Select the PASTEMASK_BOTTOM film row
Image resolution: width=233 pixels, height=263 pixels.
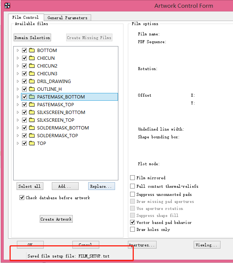click(x=61, y=97)
